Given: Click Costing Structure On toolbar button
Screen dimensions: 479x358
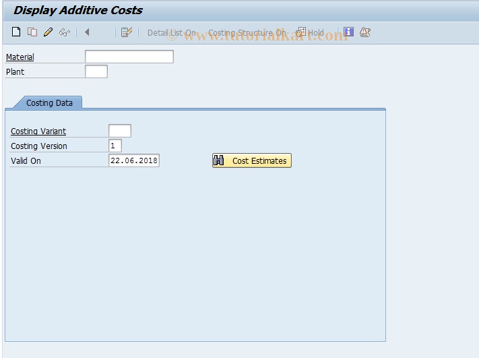Looking at the screenshot, I should [x=247, y=32].
